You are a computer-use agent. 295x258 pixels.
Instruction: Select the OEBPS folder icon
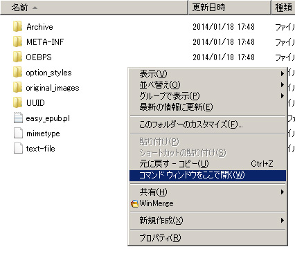17,57
